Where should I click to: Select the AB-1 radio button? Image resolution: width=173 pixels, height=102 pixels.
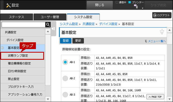65,62
